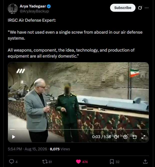Open the @AryJeayBackup handle link
The height and width of the screenshot is (167, 155).
34,11
